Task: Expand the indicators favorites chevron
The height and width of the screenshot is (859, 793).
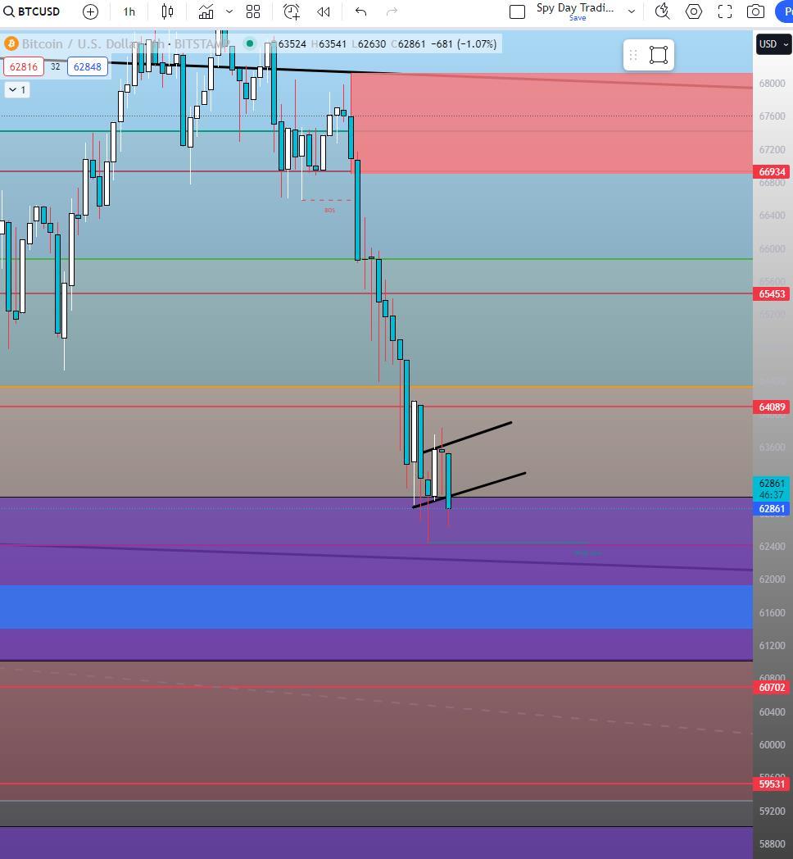Action: point(229,11)
